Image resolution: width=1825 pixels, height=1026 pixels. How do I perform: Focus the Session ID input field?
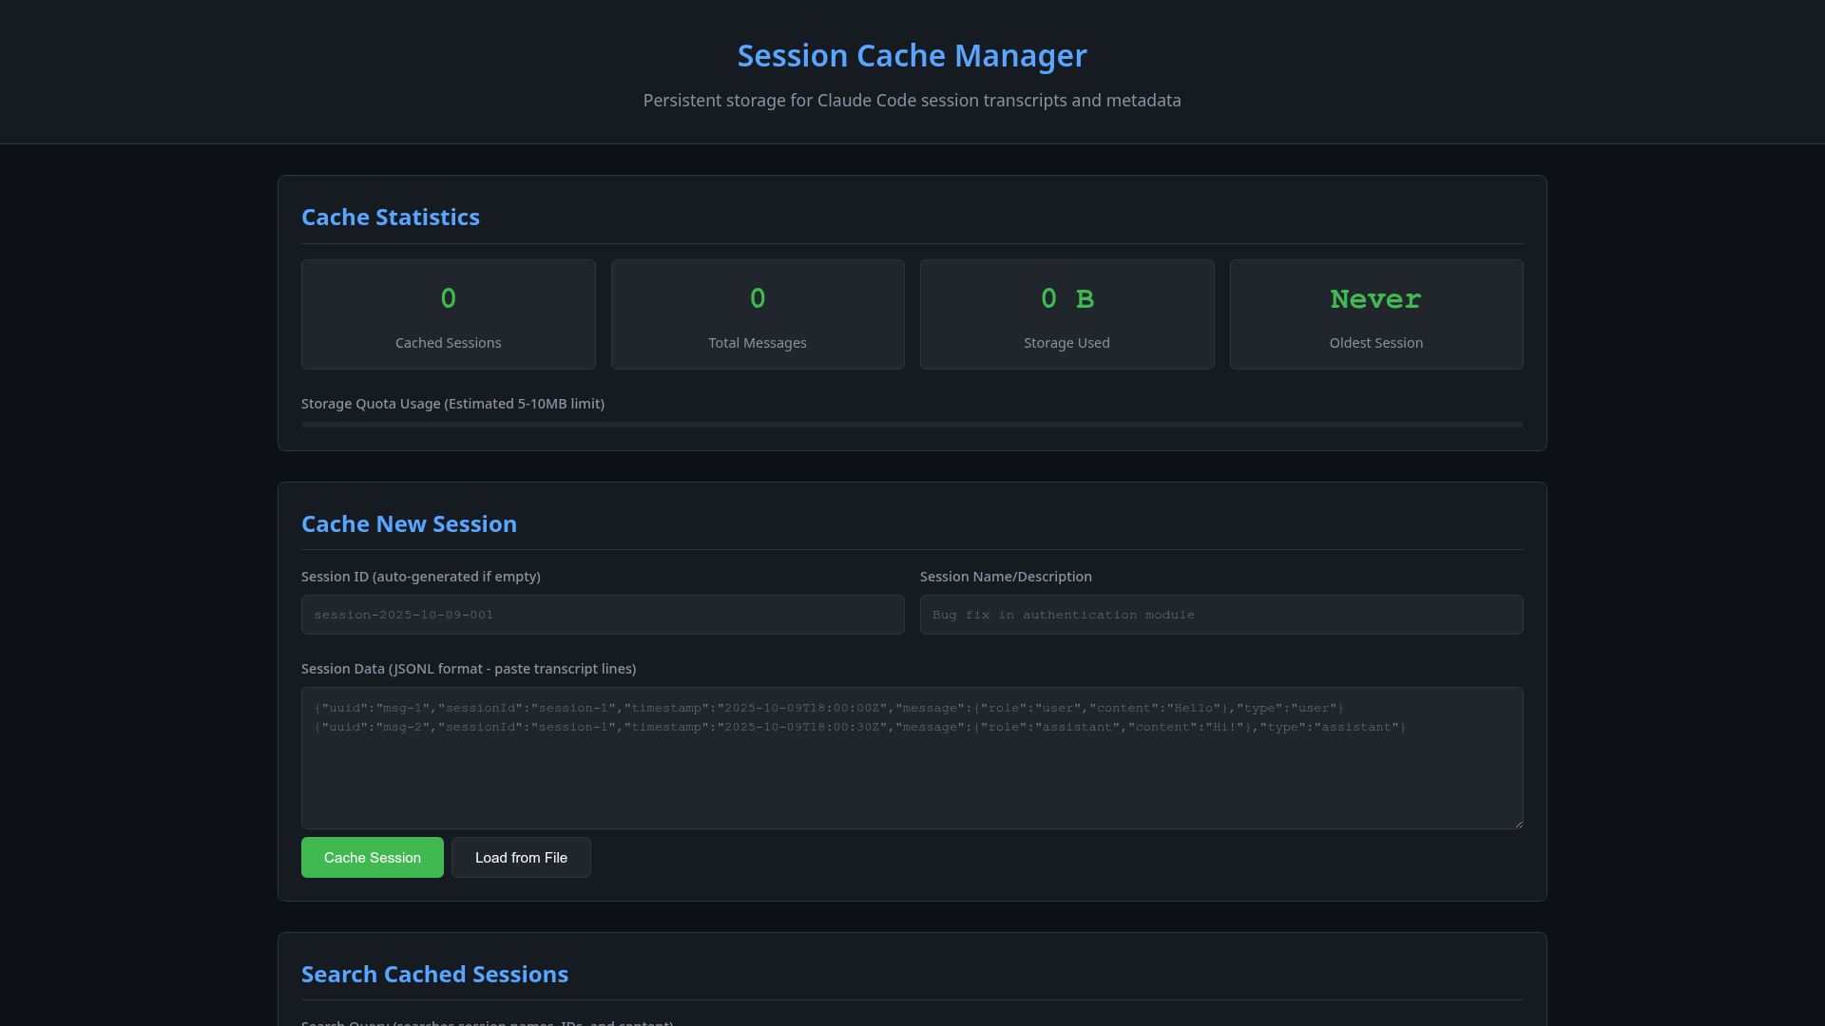603,615
